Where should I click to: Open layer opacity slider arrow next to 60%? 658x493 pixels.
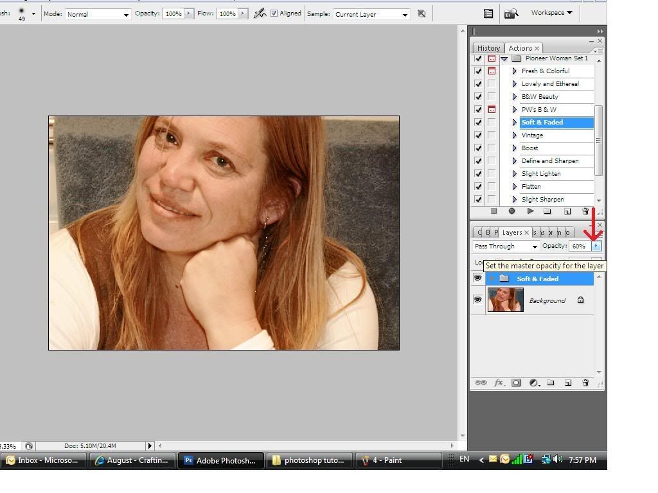click(x=596, y=246)
